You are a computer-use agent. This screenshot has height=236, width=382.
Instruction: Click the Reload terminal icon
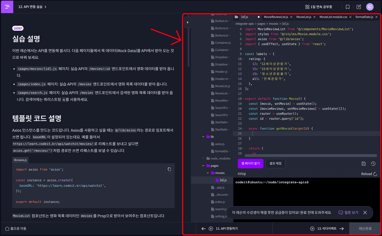tap(375, 174)
